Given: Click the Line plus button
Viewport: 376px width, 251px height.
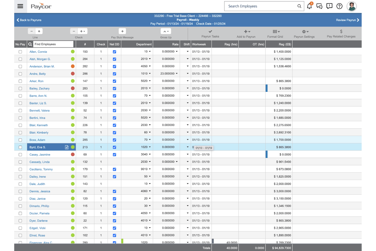Looking at the screenshot, I should click(39, 31).
